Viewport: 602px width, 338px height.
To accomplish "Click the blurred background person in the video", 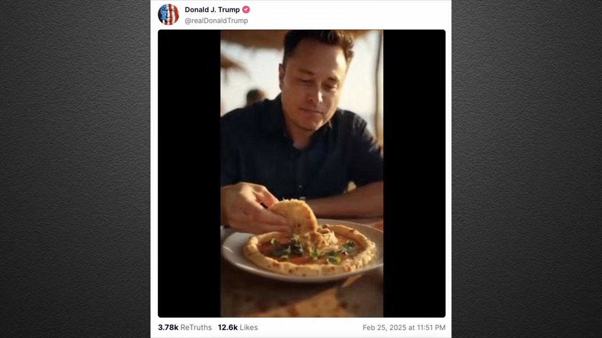I will (x=255, y=97).
